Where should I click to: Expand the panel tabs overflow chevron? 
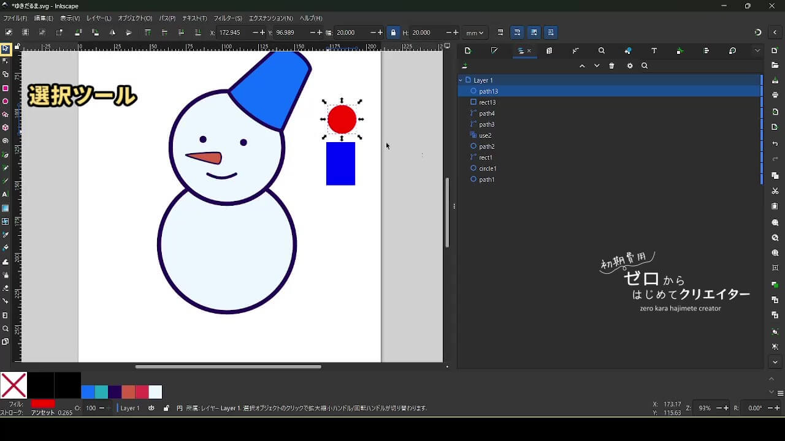coord(757,51)
